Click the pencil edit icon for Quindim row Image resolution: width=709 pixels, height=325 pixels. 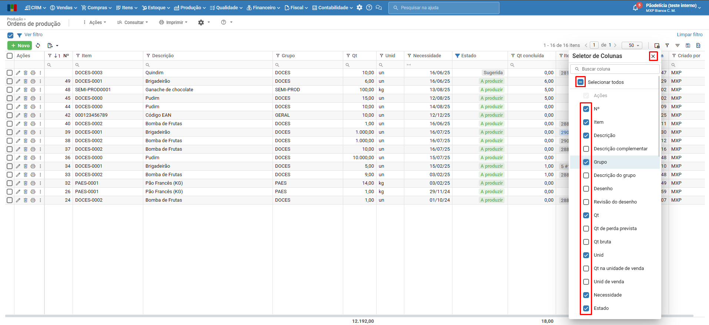click(x=18, y=73)
